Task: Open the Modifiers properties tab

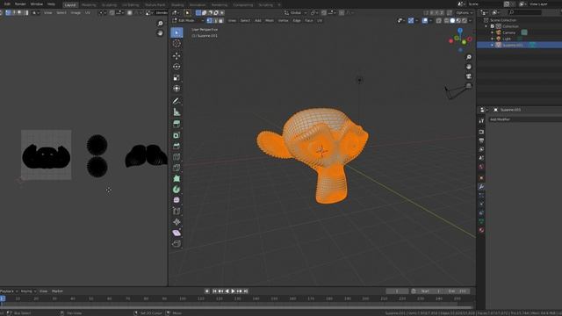Action: coord(481,187)
